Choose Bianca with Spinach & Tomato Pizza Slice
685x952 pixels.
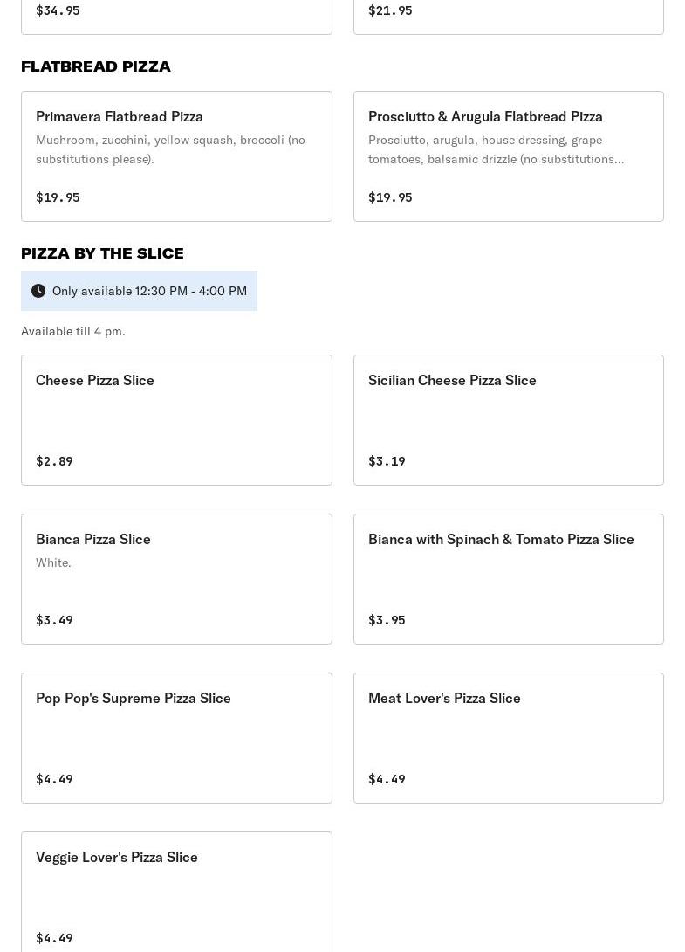point(508,578)
